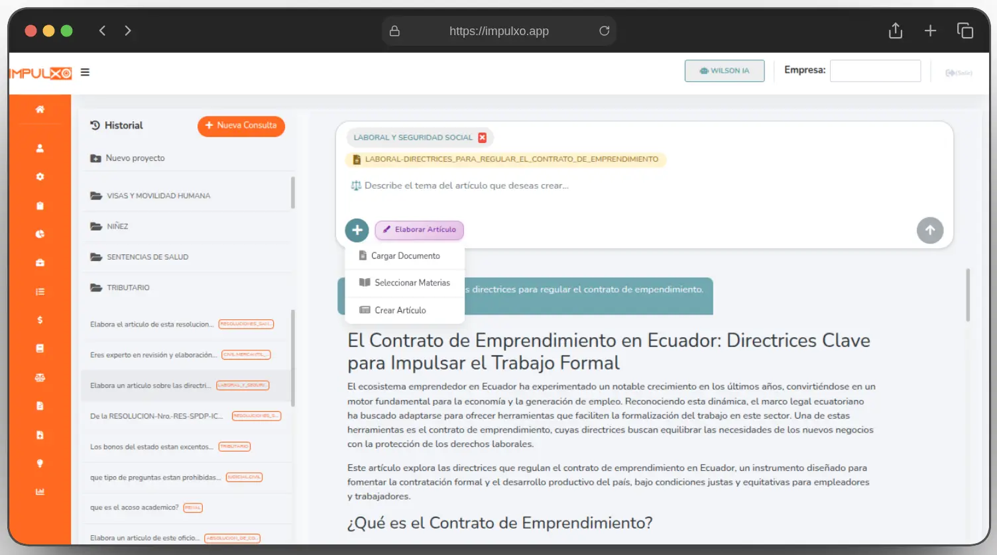
Task: Open the bar chart statistics icon
Action: (x=40, y=491)
